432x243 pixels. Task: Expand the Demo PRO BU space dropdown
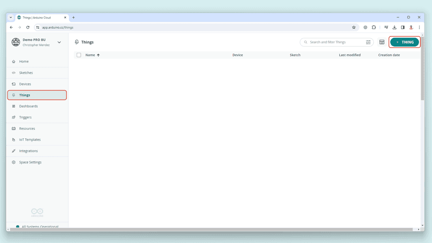(59, 42)
